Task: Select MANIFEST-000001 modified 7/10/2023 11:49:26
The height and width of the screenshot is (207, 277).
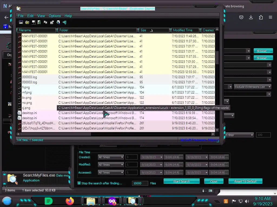Action: 116,36
